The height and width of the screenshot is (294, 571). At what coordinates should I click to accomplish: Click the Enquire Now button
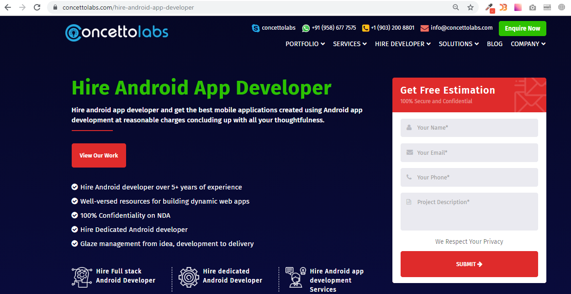(523, 28)
